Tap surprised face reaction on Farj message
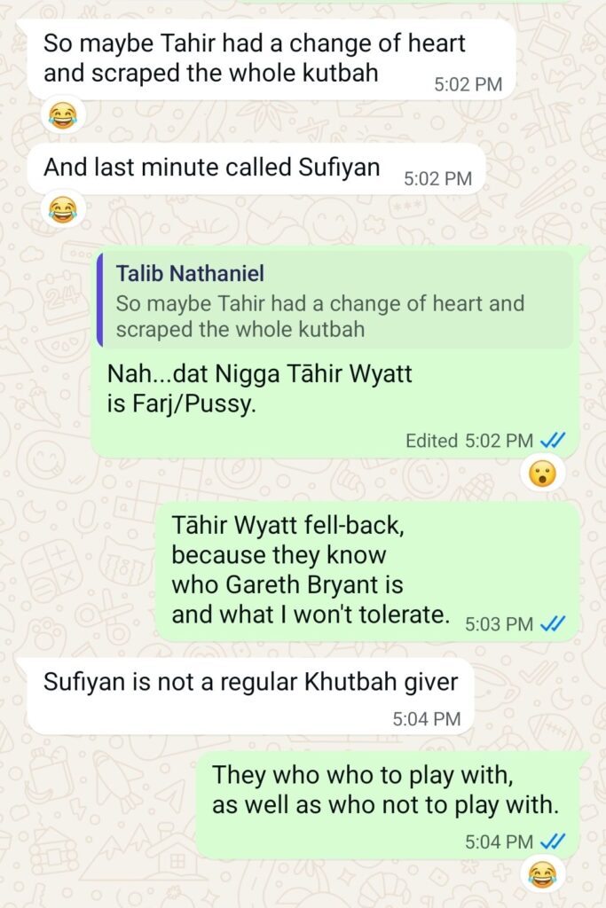The width and height of the screenshot is (606, 908). [x=542, y=474]
